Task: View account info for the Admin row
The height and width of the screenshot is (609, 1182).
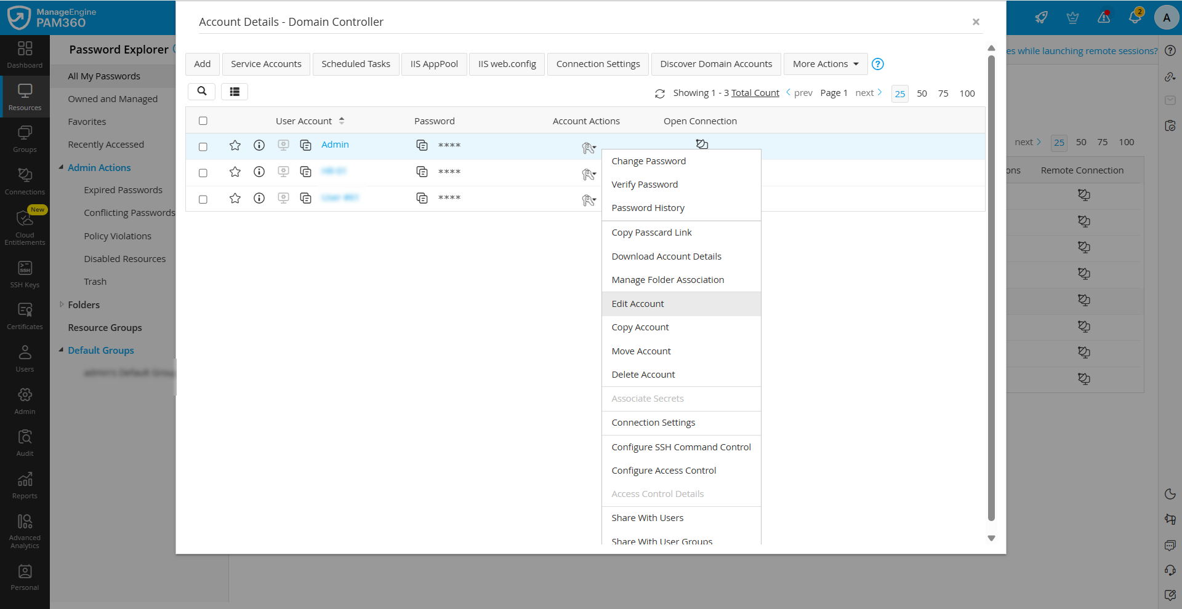Action: [x=259, y=146]
